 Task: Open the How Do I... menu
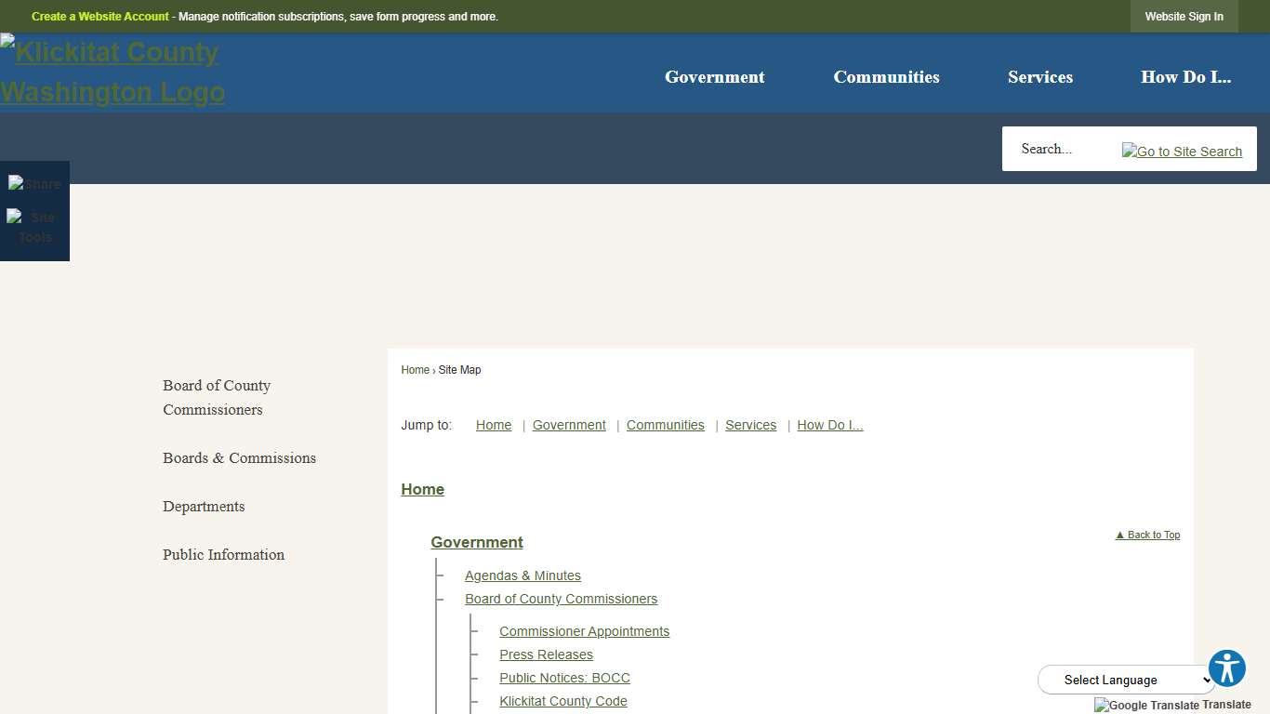pyautogui.click(x=1185, y=77)
